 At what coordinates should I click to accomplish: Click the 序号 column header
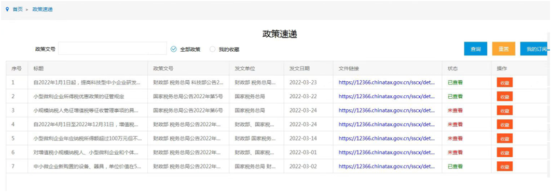click(17, 68)
